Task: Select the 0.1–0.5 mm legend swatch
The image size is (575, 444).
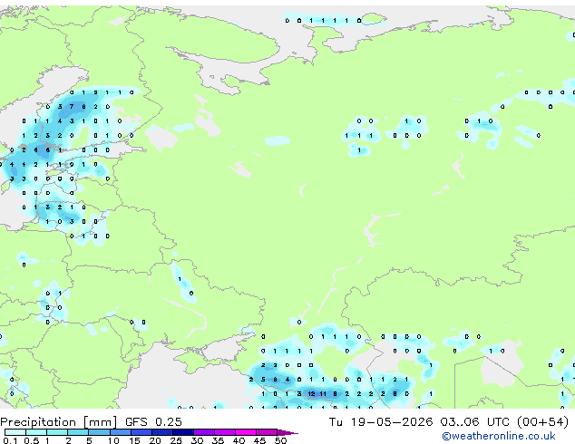Action: point(15,432)
